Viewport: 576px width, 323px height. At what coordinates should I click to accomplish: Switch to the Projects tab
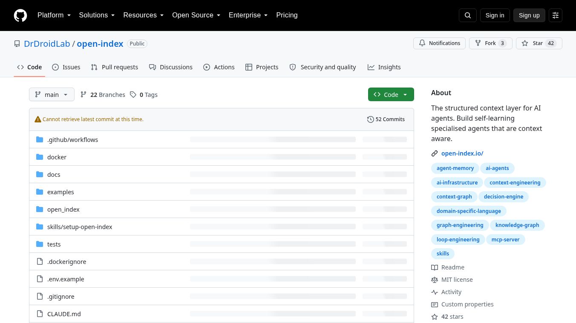[262, 67]
